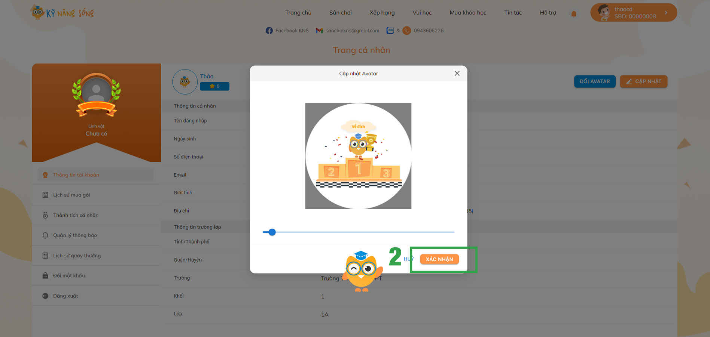The height and width of the screenshot is (337, 710).
Task: Open the Mua khóa học menu item
Action: click(x=467, y=13)
